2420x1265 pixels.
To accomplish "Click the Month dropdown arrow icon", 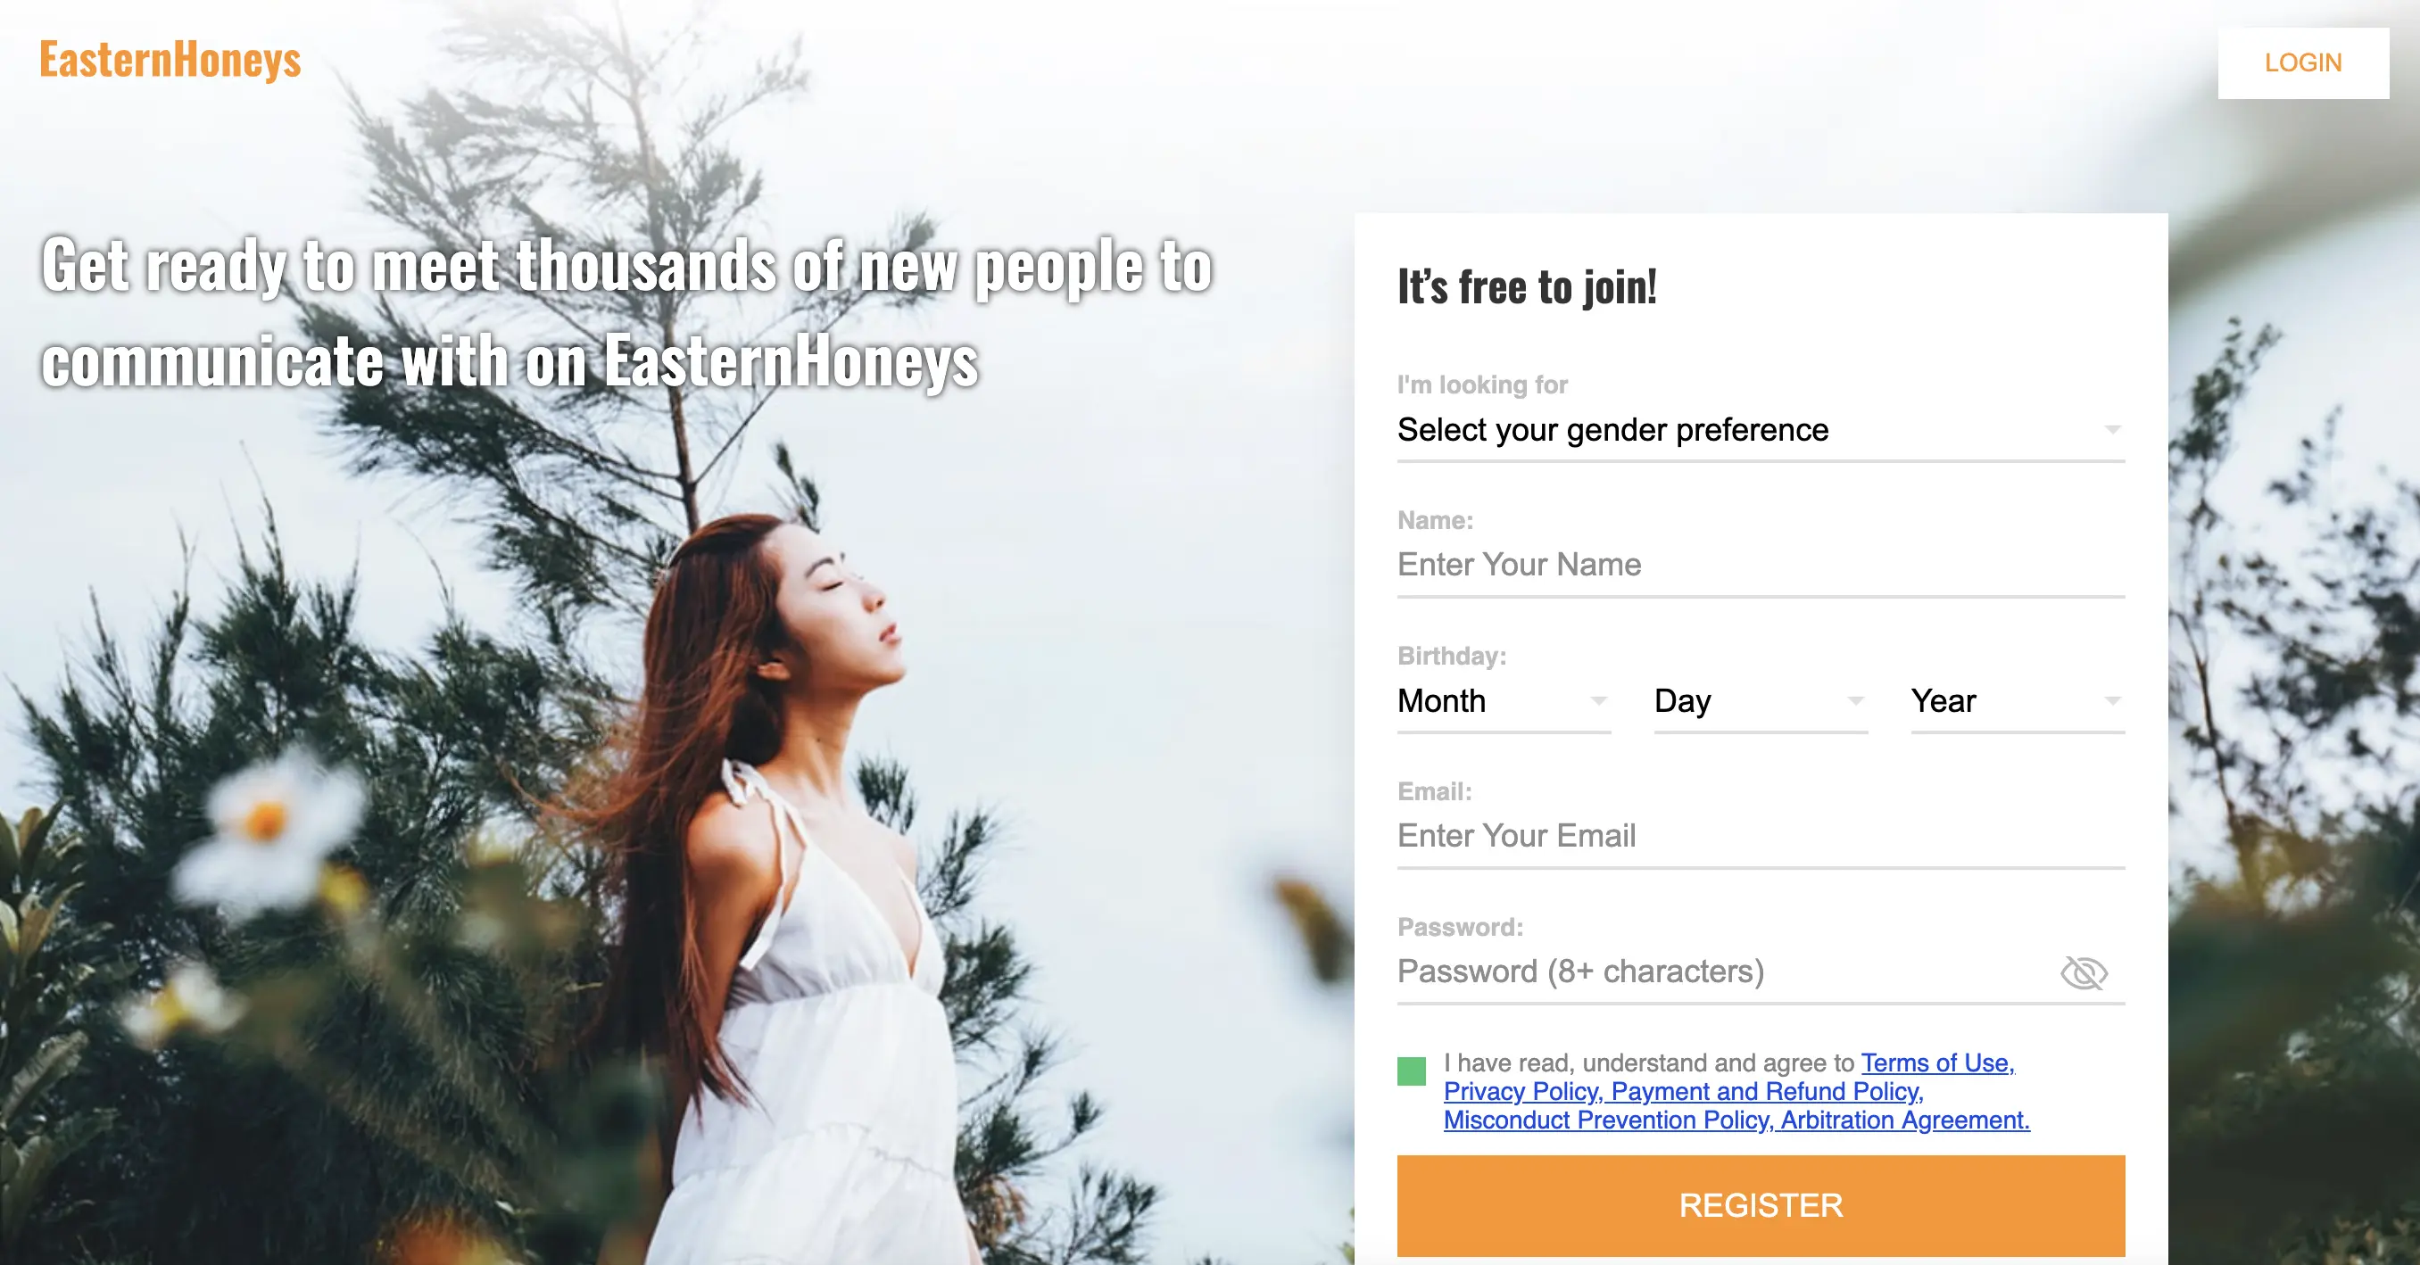I will coord(1599,701).
